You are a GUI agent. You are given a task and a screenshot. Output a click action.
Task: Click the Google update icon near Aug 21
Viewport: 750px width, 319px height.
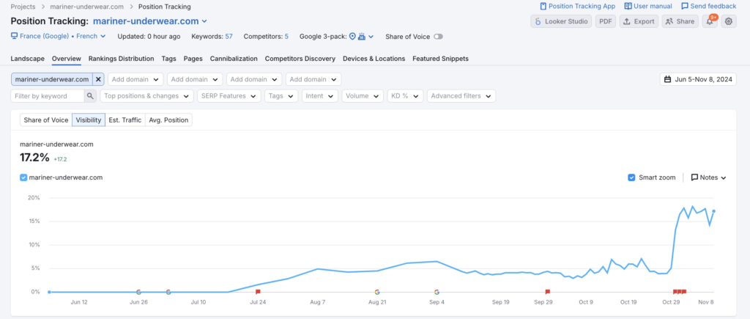click(377, 291)
